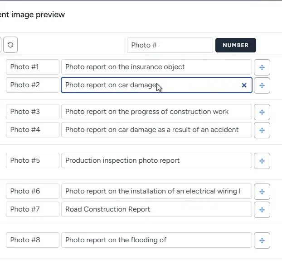Clear the Photo #2 description field
Viewport: 282px width, 264px height.
(244, 85)
